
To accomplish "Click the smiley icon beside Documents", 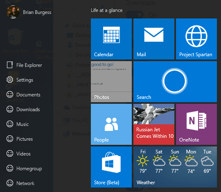I will pos(10,94).
